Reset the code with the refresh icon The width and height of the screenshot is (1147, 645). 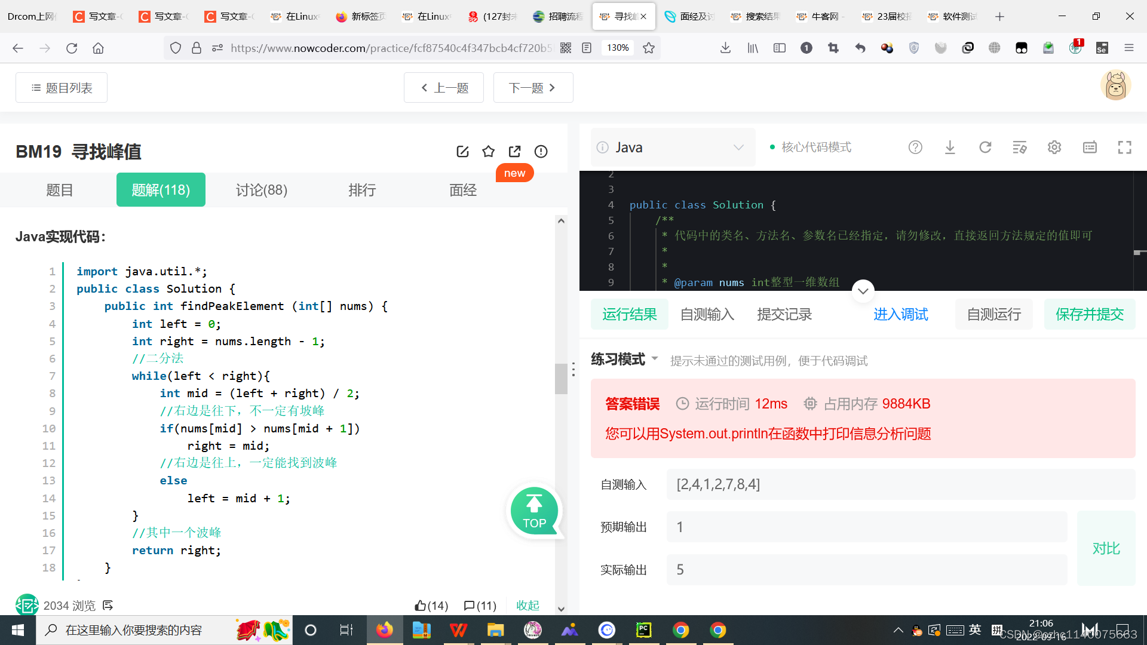[x=985, y=147]
